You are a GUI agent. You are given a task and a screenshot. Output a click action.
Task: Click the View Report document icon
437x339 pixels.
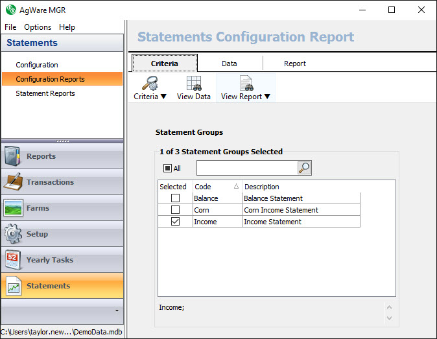(x=246, y=84)
